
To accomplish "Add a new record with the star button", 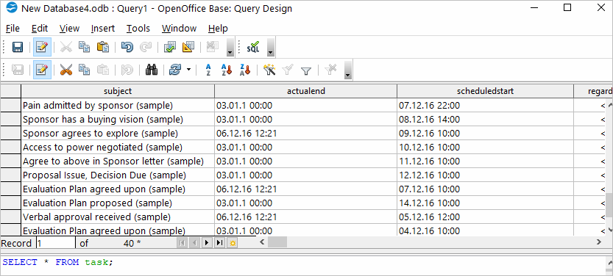I will tap(233, 243).
